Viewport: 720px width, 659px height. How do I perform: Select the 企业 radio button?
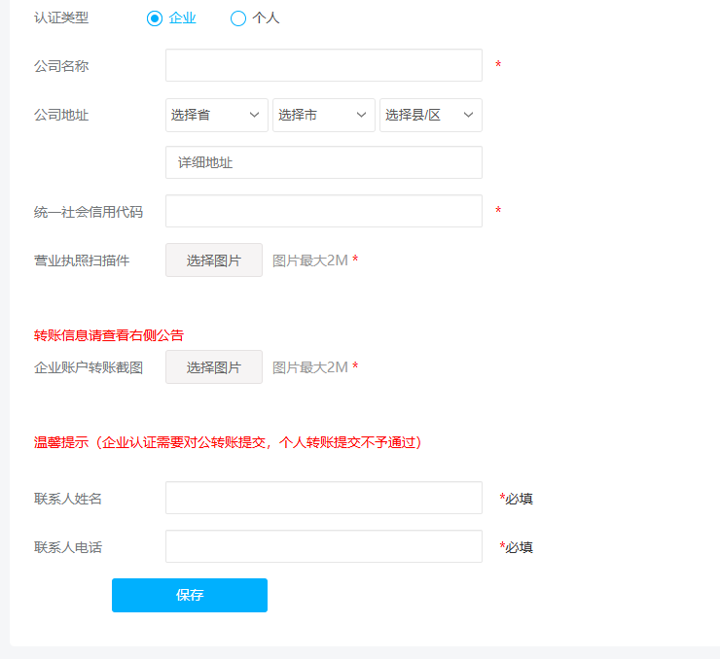155,18
